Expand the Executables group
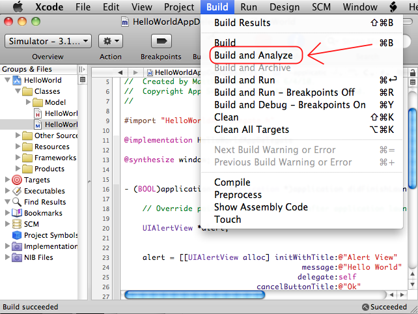The height and width of the screenshot is (314, 418). tap(7, 190)
